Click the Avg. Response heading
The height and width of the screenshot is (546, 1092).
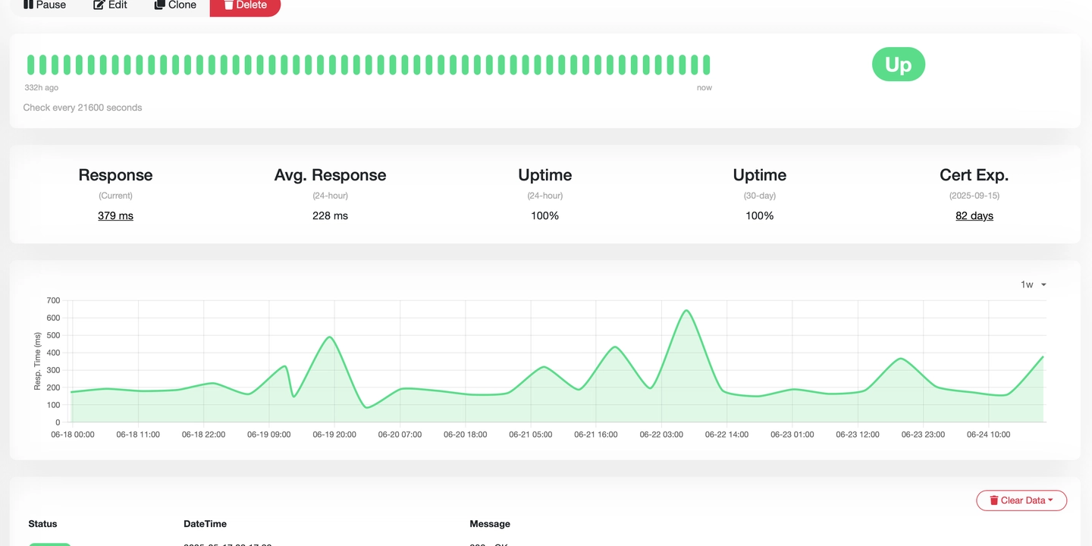coord(331,175)
